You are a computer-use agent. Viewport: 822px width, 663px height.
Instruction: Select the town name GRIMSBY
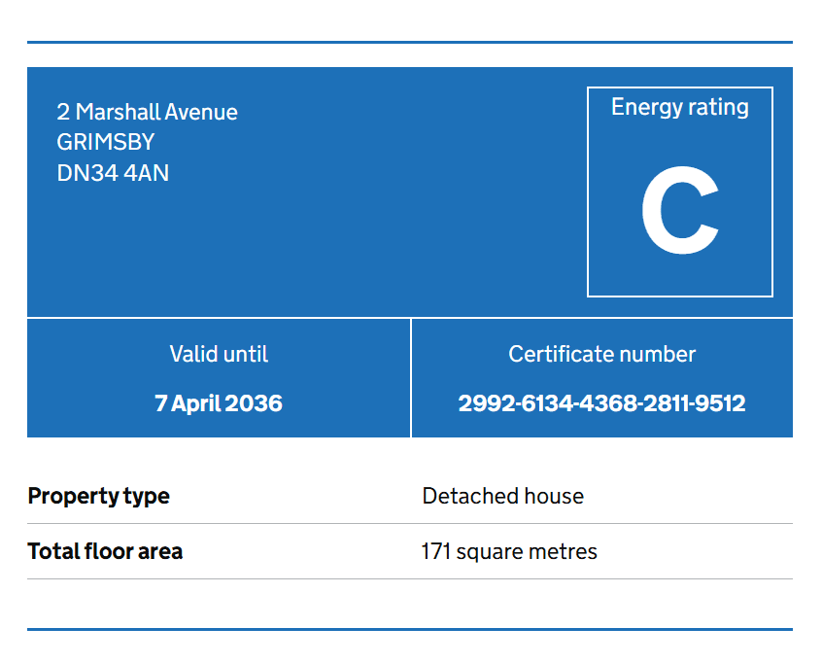106,142
